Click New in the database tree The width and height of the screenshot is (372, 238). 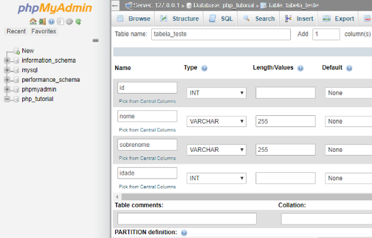coord(28,51)
